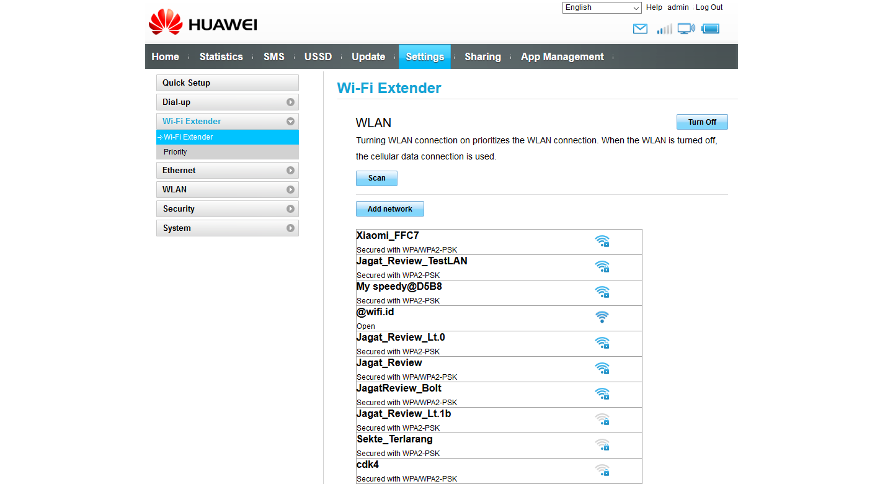Click the battery level icon
Screen dimensions: 893x484
[x=710, y=29]
